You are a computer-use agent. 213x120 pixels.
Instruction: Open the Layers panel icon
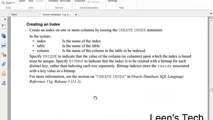[4, 45]
